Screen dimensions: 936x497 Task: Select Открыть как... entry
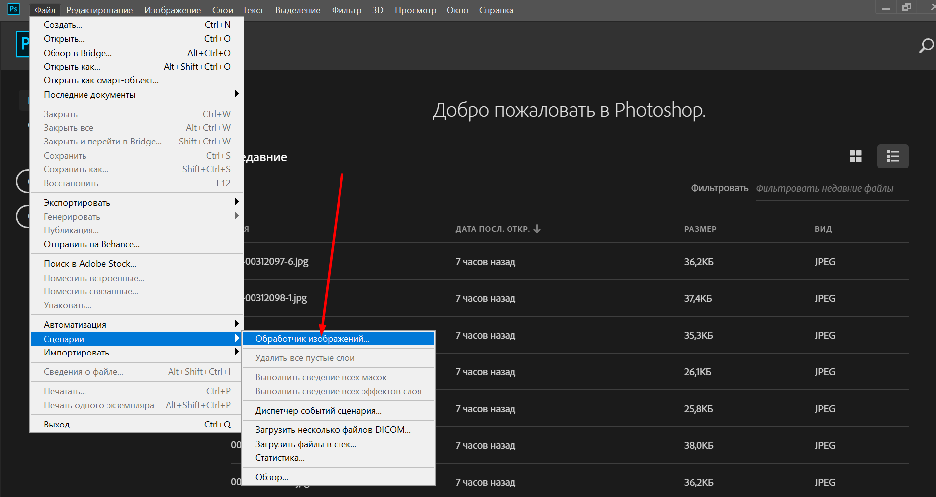tap(137, 67)
